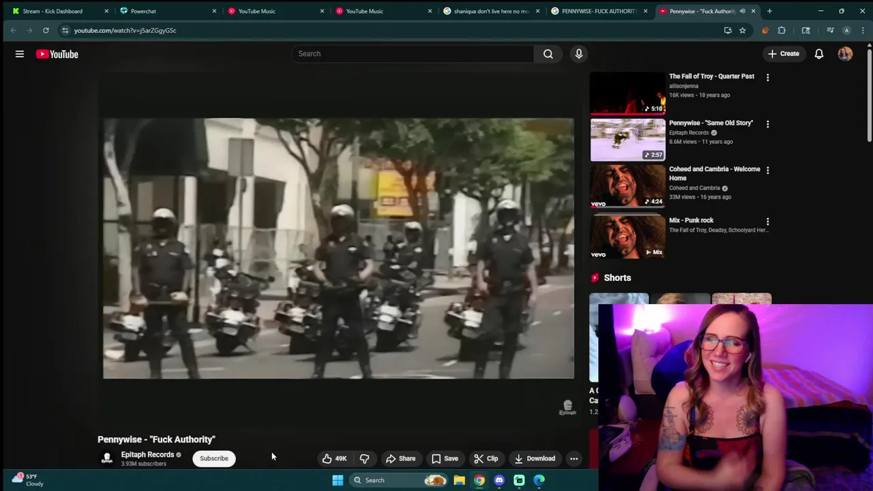Image resolution: width=873 pixels, height=491 pixels.
Task: Click the video player to pause
Action: 338,248
